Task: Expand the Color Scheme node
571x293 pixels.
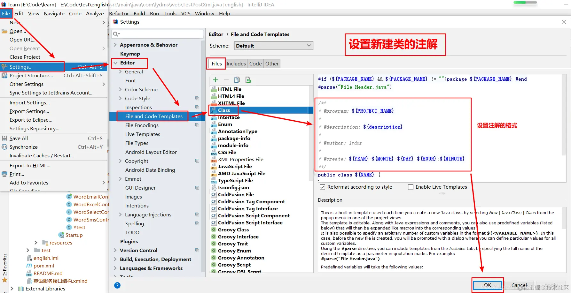Action: pyautogui.click(x=120, y=89)
